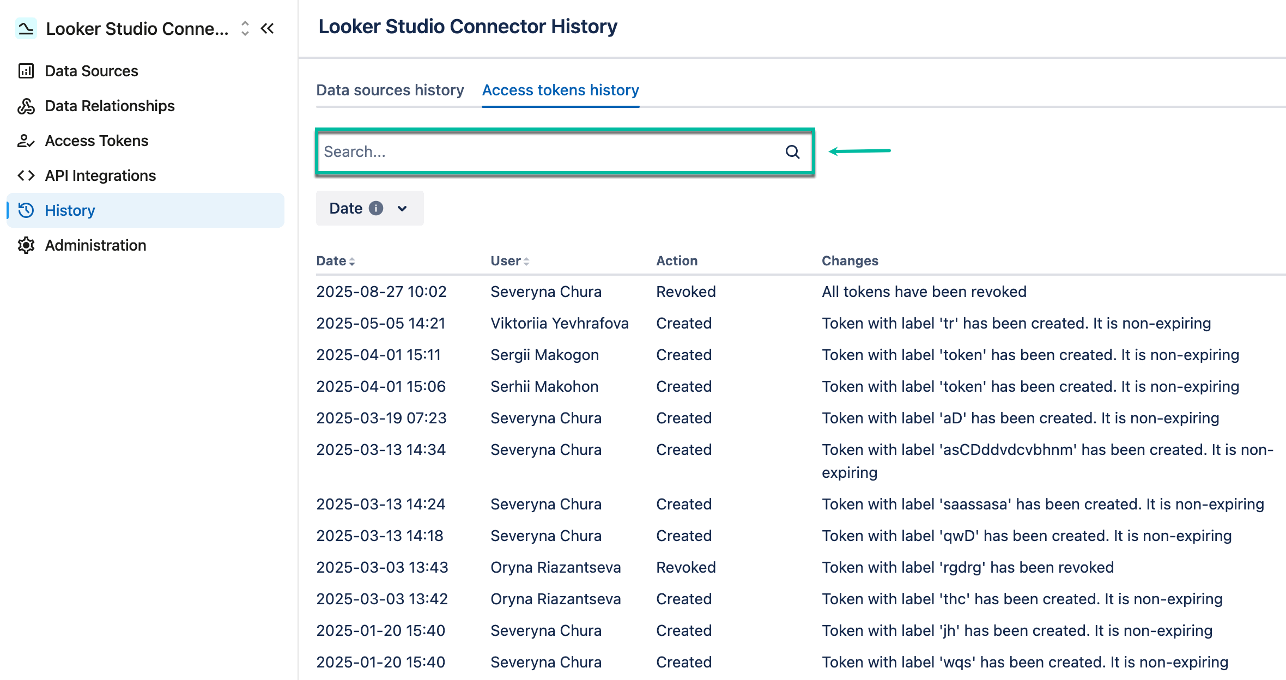1286x680 pixels.
Task: Click the info icon beside the Date filter
Action: (377, 208)
